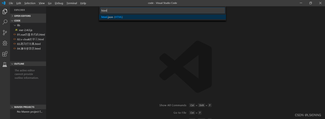
Task: Open the Search view in activity bar
Action: coord(5,22)
